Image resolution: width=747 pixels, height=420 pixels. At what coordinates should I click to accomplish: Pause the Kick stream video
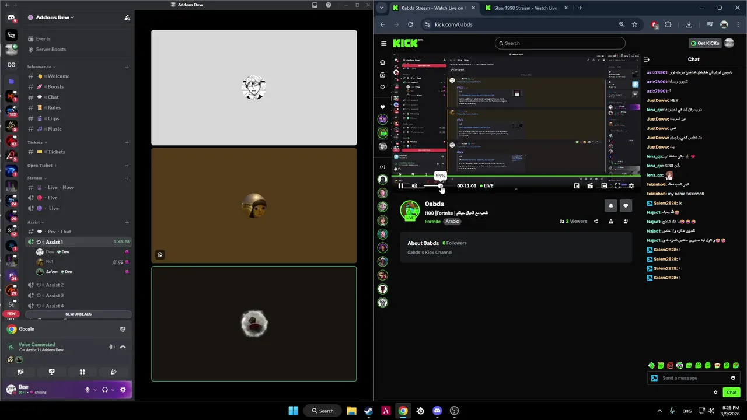coord(400,186)
